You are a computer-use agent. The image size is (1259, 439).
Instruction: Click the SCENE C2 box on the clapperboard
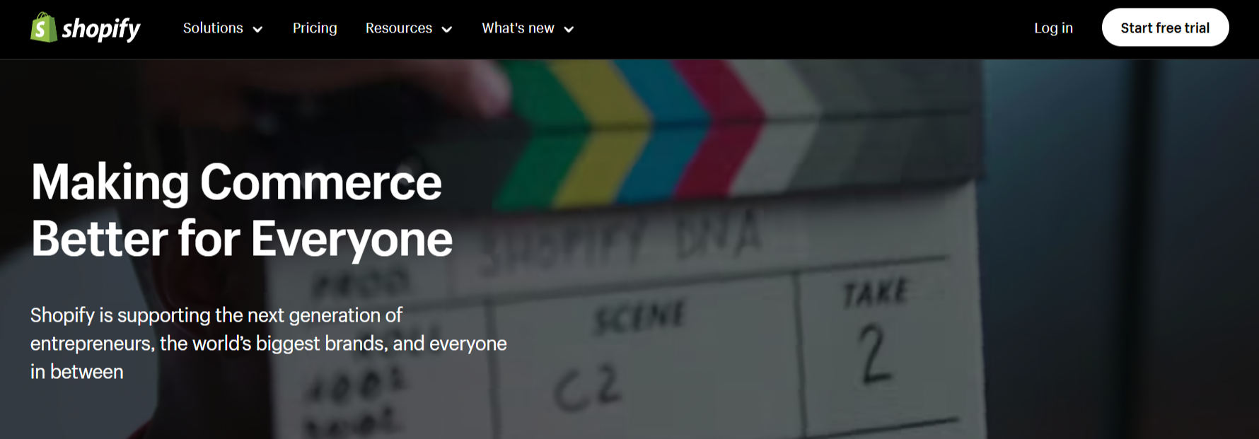[x=640, y=353]
